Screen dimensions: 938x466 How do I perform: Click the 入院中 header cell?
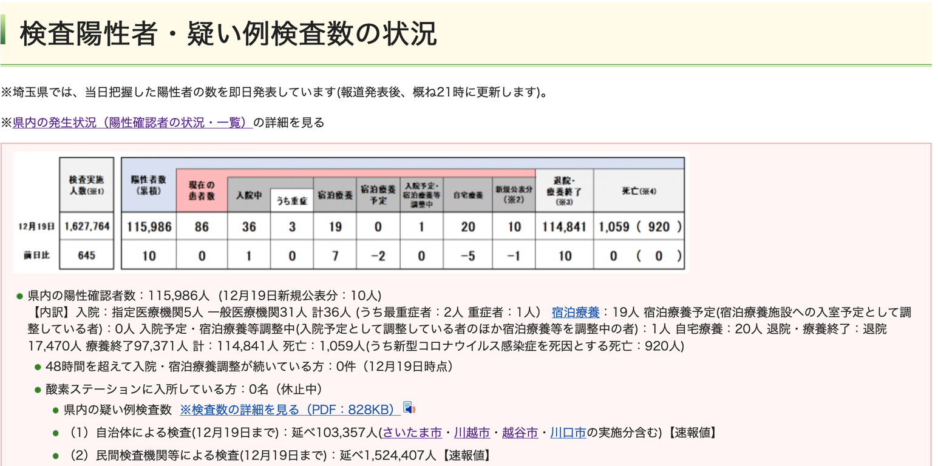(x=249, y=195)
